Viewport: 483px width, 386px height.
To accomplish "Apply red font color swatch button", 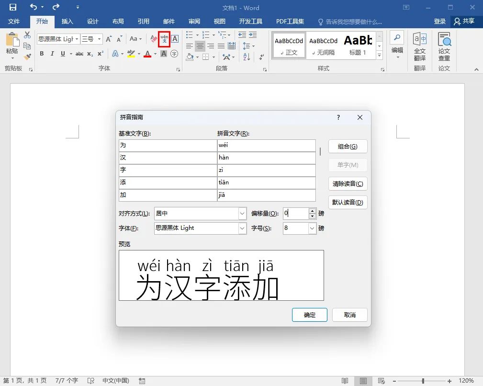I will point(147,54).
